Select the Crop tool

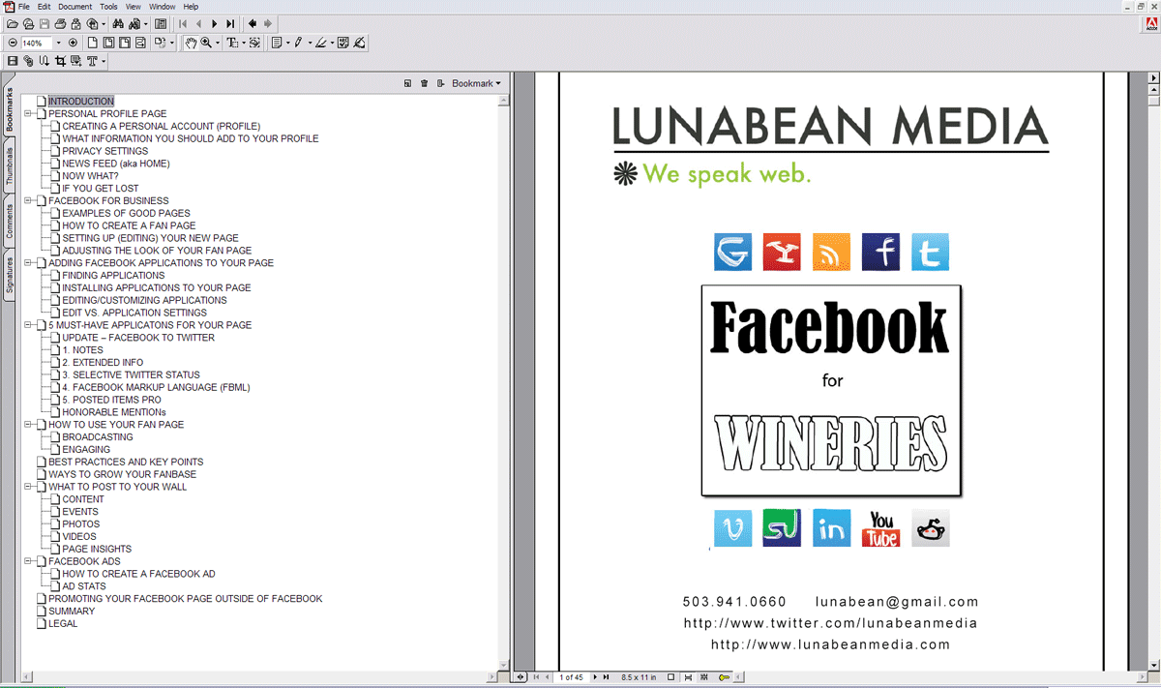tap(60, 61)
